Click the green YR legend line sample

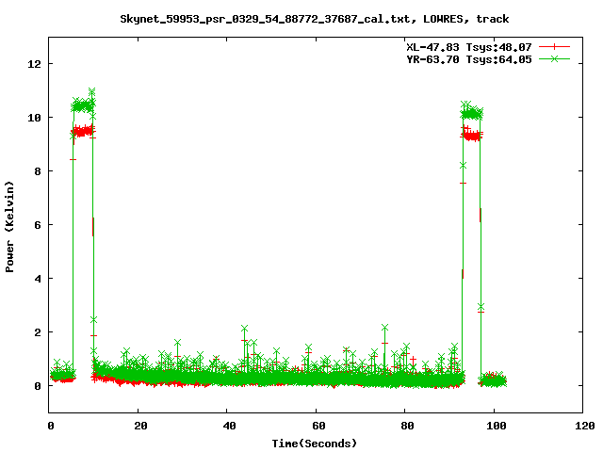(554, 58)
